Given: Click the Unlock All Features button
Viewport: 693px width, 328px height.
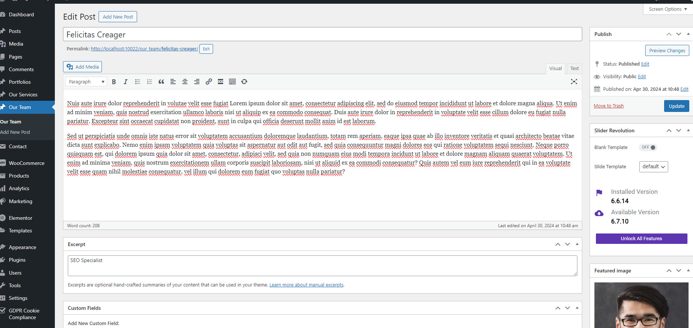Looking at the screenshot, I should click(x=641, y=239).
